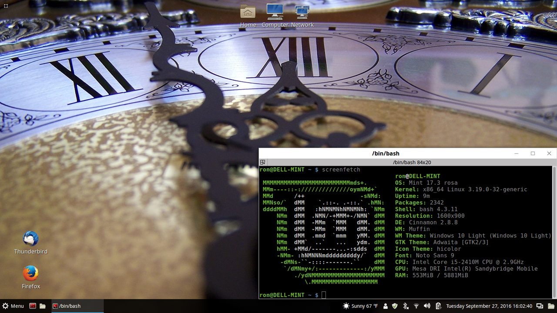Click the 'CPU: Intel Core i5-2410M' line
557x313 pixels.
(460, 262)
